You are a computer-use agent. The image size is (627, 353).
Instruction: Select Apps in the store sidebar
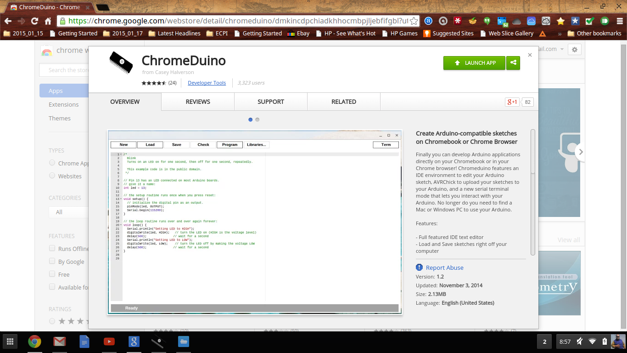pyautogui.click(x=64, y=91)
